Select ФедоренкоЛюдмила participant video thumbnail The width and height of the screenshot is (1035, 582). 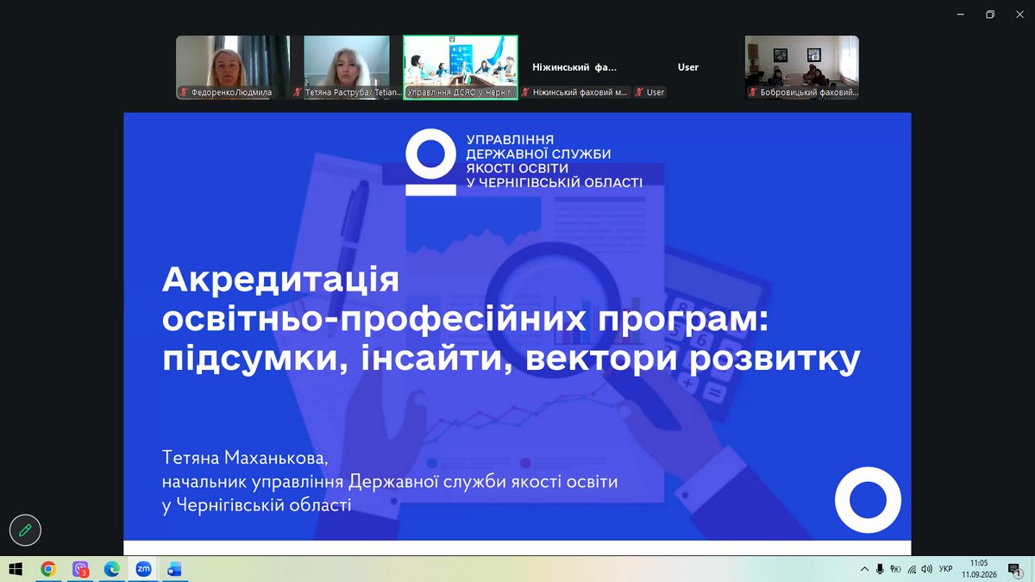click(x=233, y=67)
